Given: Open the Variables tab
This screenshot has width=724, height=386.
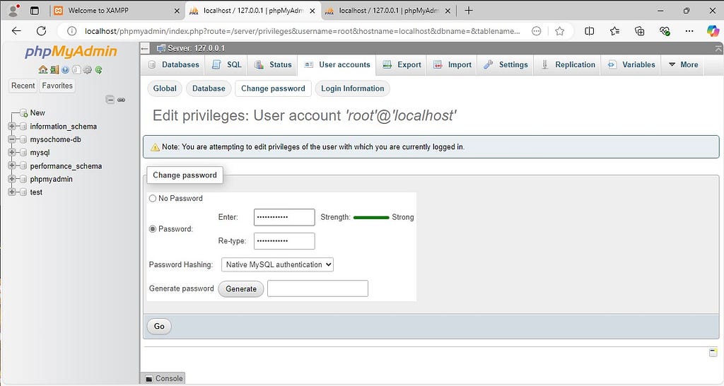Looking at the screenshot, I should tap(631, 64).
